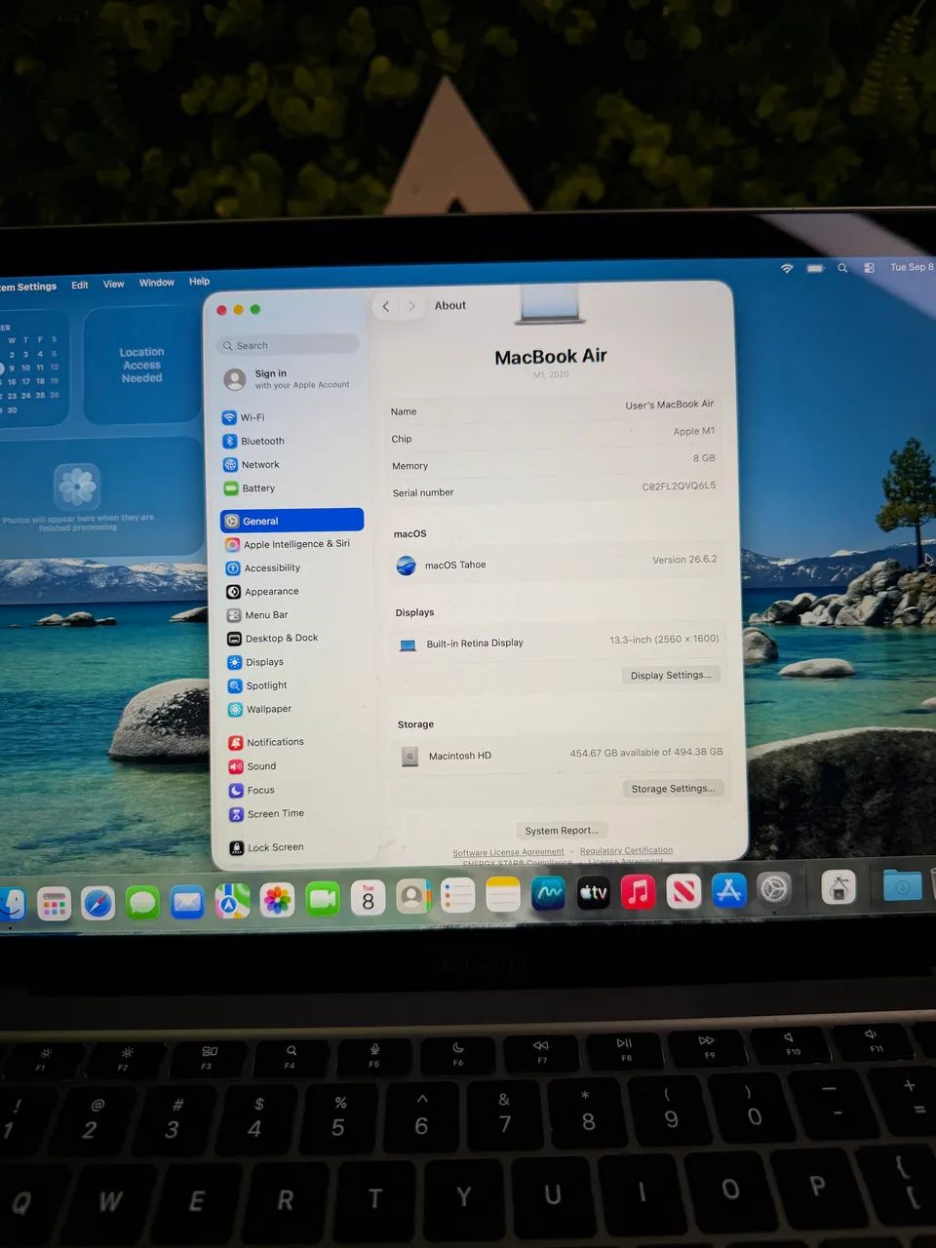Click the Storage Settings button
This screenshot has height=1248, width=936.
pyautogui.click(x=673, y=789)
